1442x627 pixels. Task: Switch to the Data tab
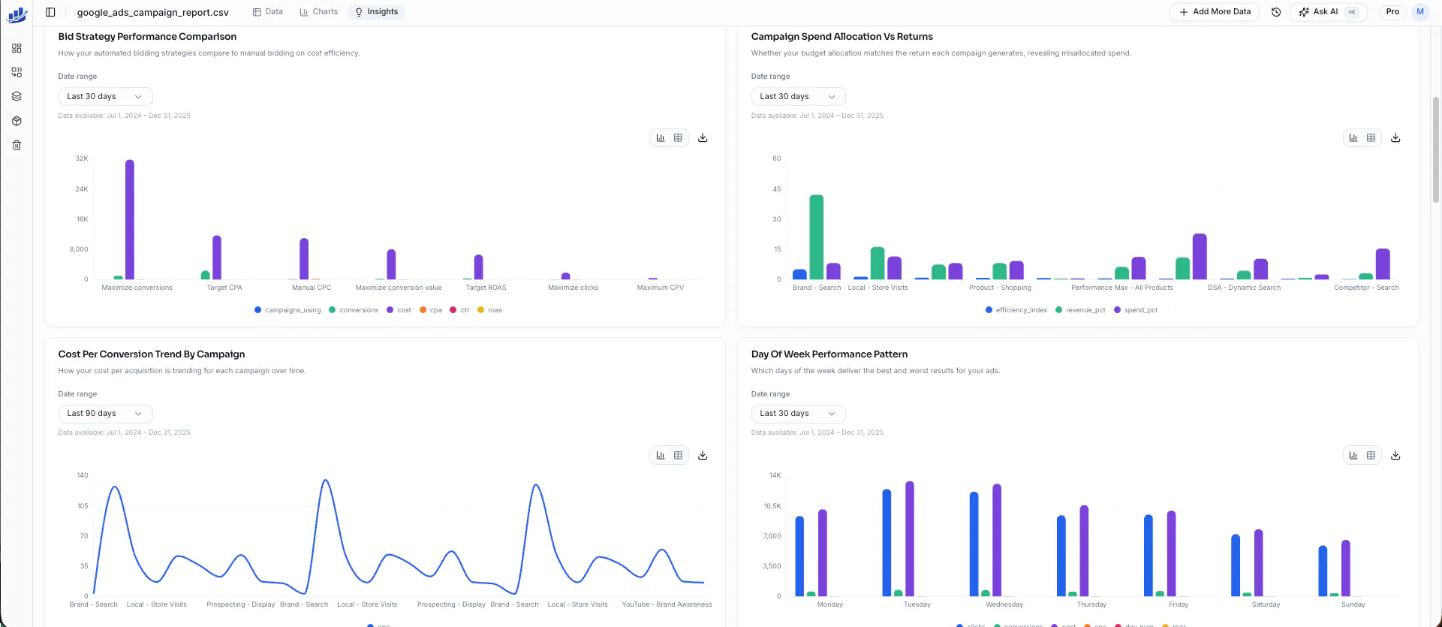pos(267,12)
